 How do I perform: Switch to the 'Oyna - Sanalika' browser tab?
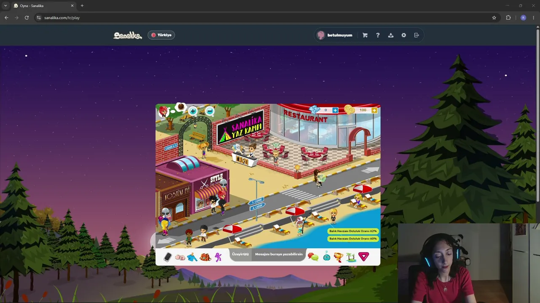coord(43,6)
